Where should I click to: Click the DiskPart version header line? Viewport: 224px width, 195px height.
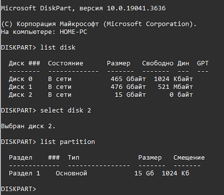coord(83,8)
